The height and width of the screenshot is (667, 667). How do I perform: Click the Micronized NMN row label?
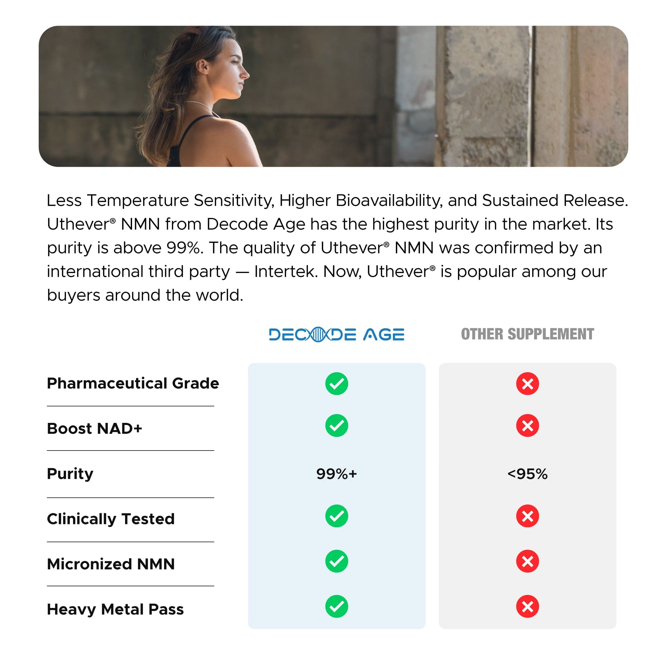[x=111, y=564]
